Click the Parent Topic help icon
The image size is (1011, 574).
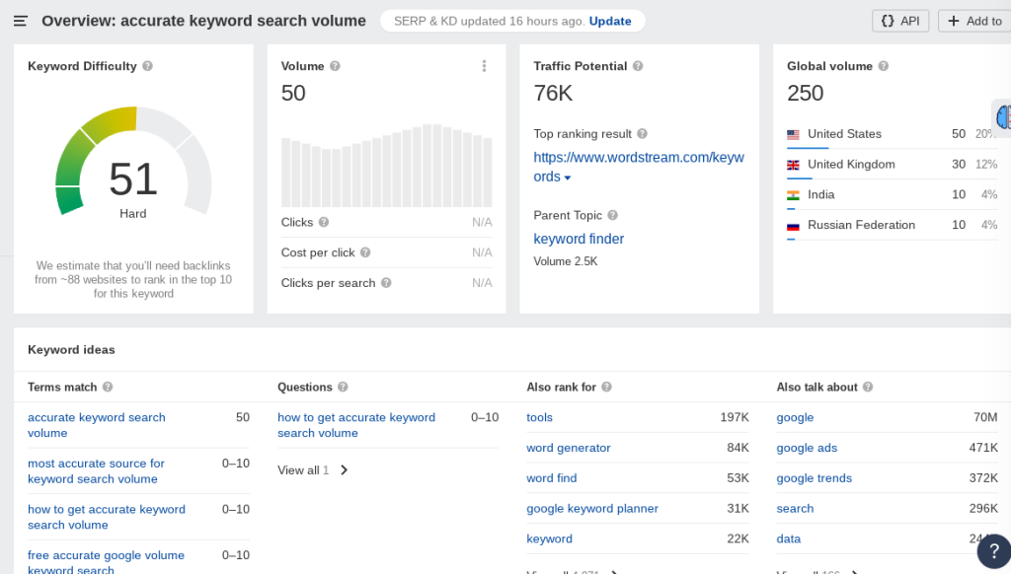[612, 215]
